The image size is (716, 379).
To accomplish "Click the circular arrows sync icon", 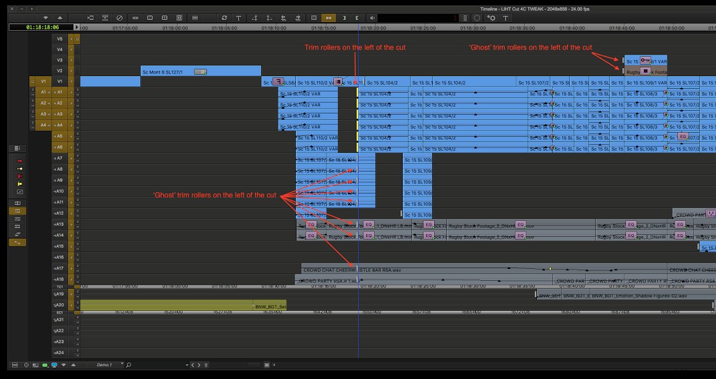I will tap(224, 18).
